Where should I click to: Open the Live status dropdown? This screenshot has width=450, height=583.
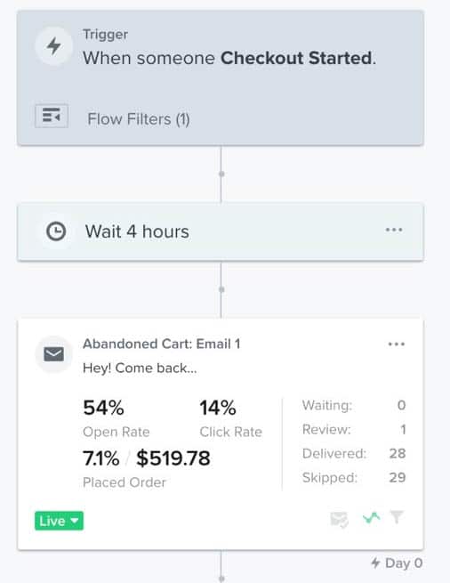pyautogui.click(x=59, y=521)
